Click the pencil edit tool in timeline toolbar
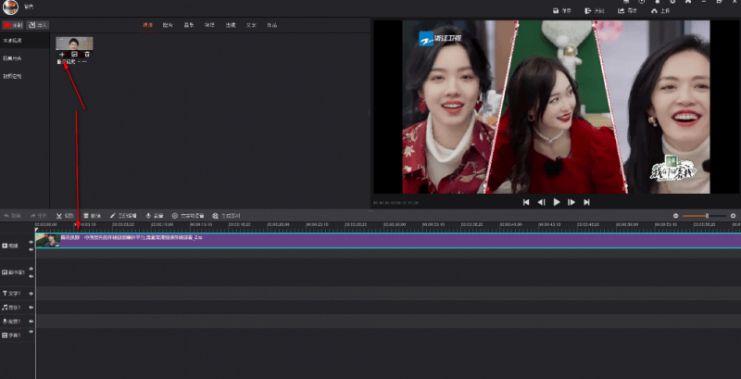The height and width of the screenshot is (379, 741). [x=113, y=215]
